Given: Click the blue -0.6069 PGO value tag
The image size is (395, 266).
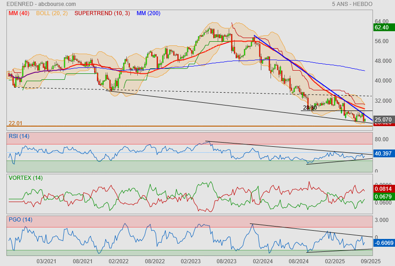Looking at the screenshot, I should (383, 242).
